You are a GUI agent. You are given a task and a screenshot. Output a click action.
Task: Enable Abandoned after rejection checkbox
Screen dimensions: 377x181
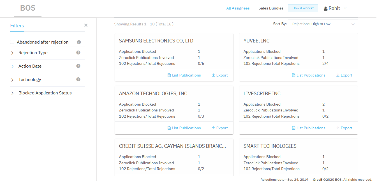click(12, 42)
